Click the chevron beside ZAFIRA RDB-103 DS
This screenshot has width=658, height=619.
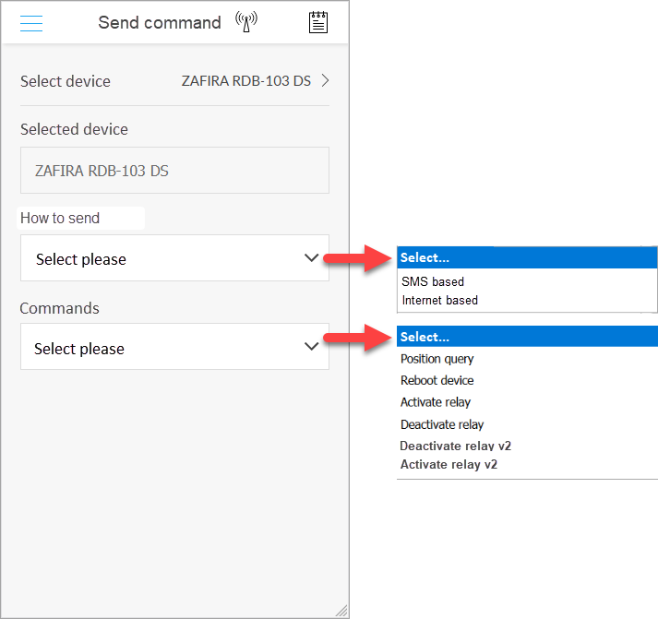[325, 80]
